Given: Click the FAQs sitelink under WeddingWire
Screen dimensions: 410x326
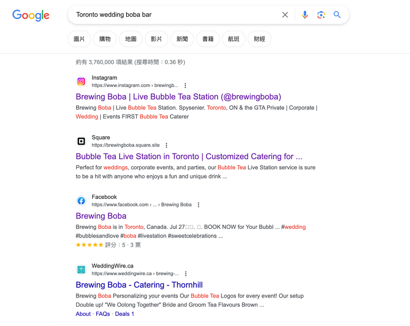Looking at the screenshot, I should 103,314.
